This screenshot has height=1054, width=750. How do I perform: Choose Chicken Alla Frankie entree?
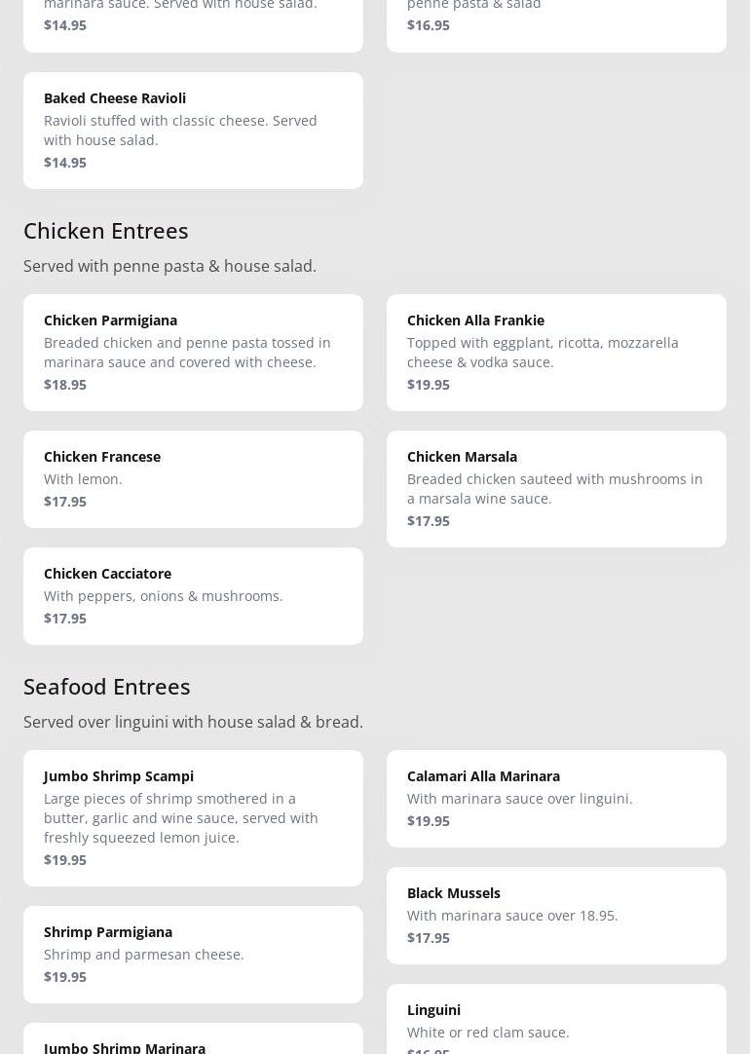(x=556, y=352)
